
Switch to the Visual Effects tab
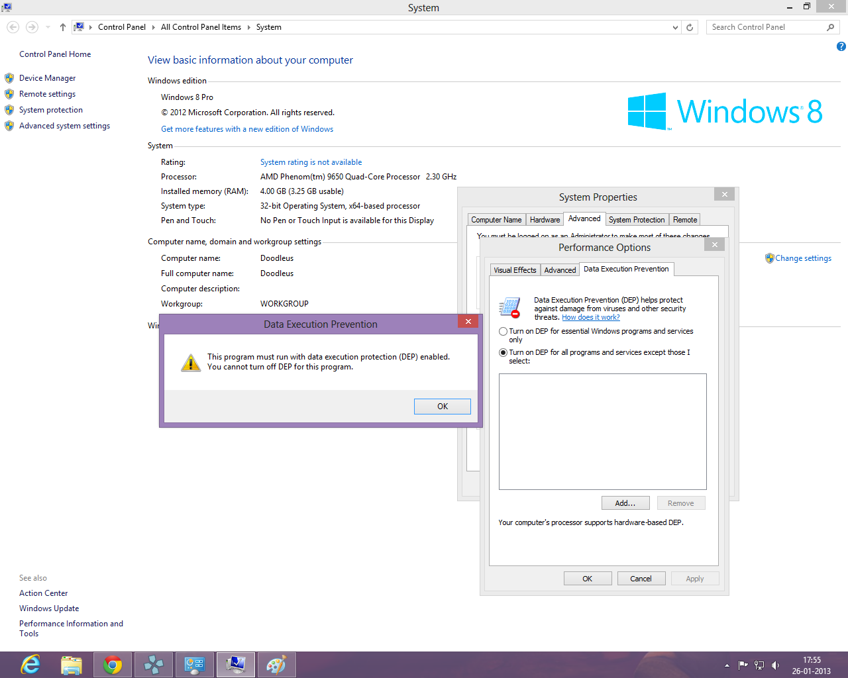click(515, 270)
